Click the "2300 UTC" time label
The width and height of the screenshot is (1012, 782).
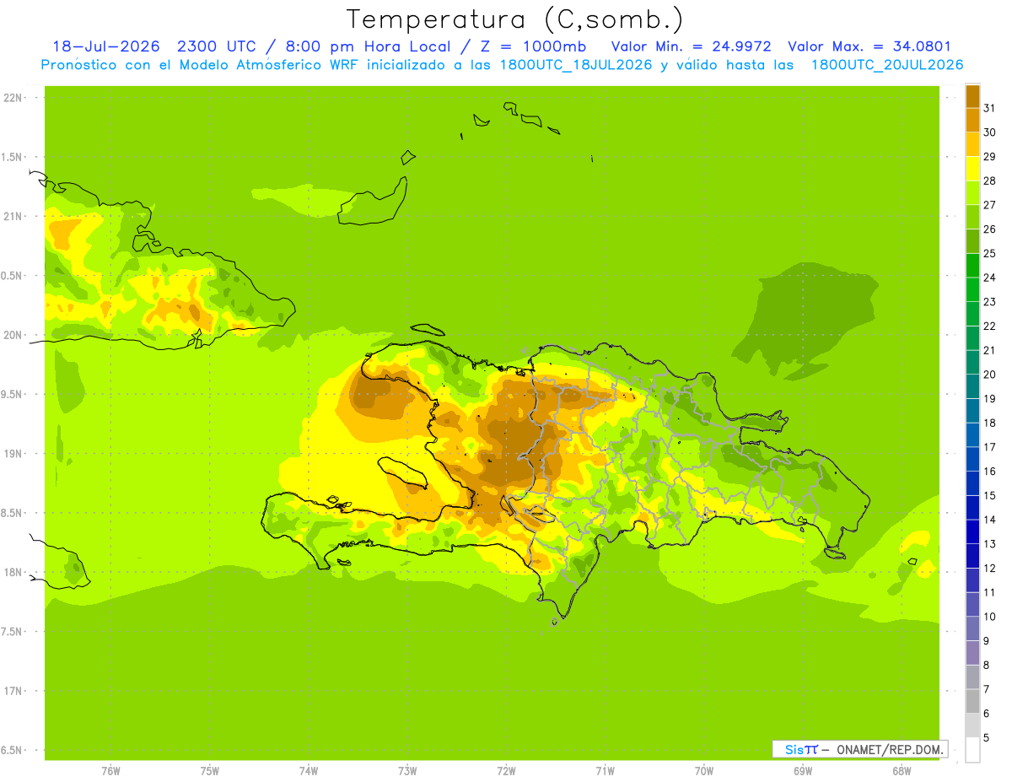click(218, 46)
